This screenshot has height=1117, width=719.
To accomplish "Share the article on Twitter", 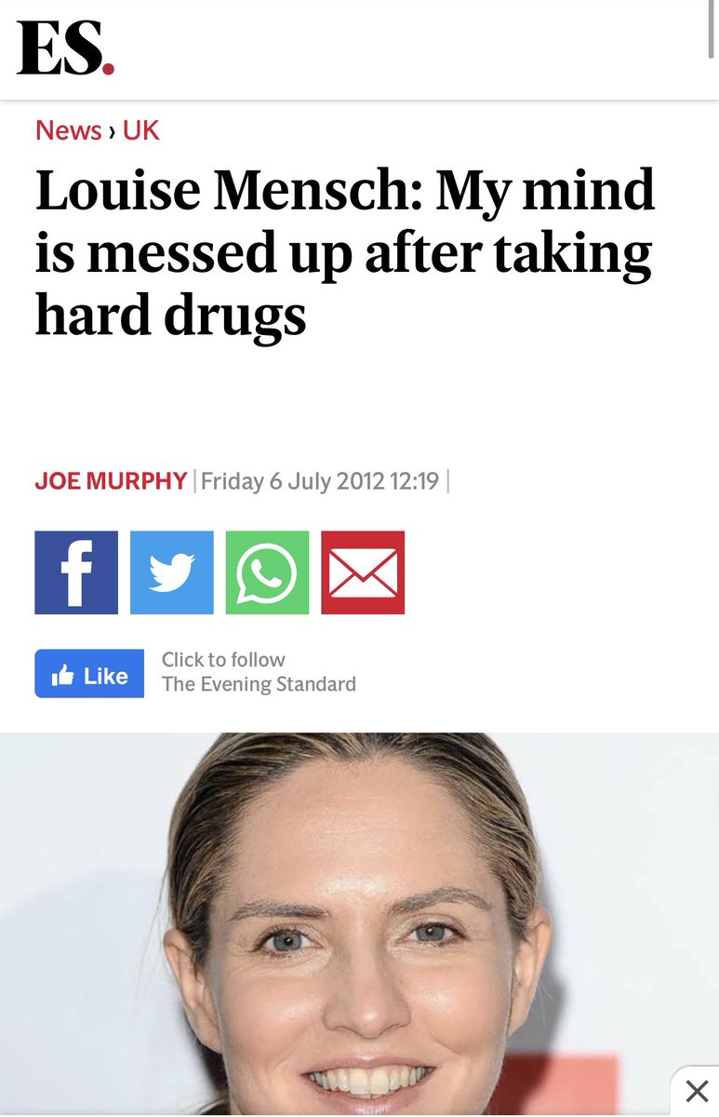I will tap(172, 572).
